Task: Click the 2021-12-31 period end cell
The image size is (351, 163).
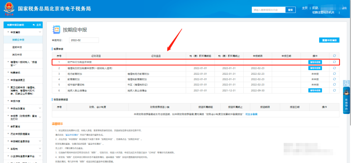Action: pyautogui.click(x=229, y=90)
